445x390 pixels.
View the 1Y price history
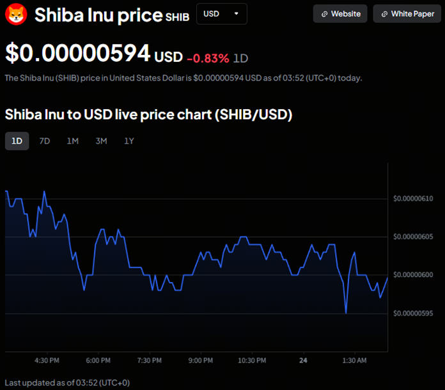tap(129, 141)
